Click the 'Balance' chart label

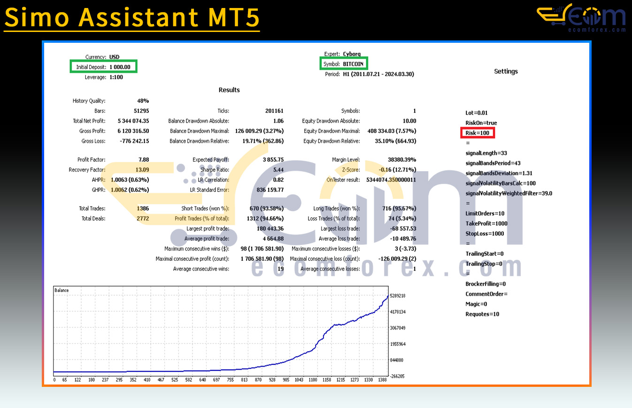pyautogui.click(x=62, y=290)
